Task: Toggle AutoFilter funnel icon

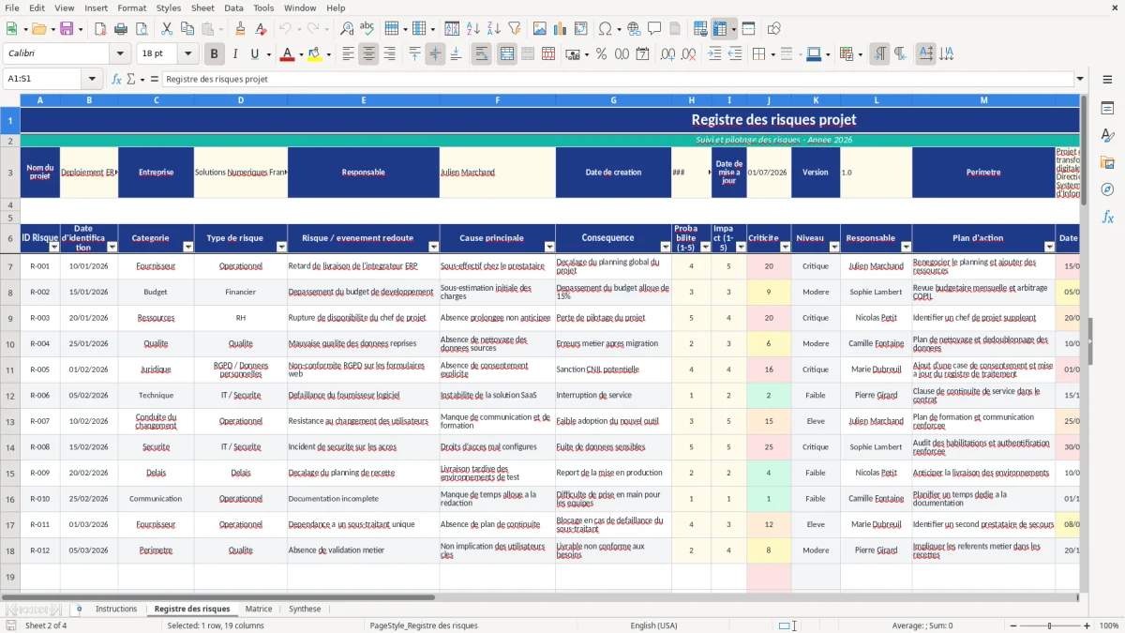Action: tap(514, 29)
